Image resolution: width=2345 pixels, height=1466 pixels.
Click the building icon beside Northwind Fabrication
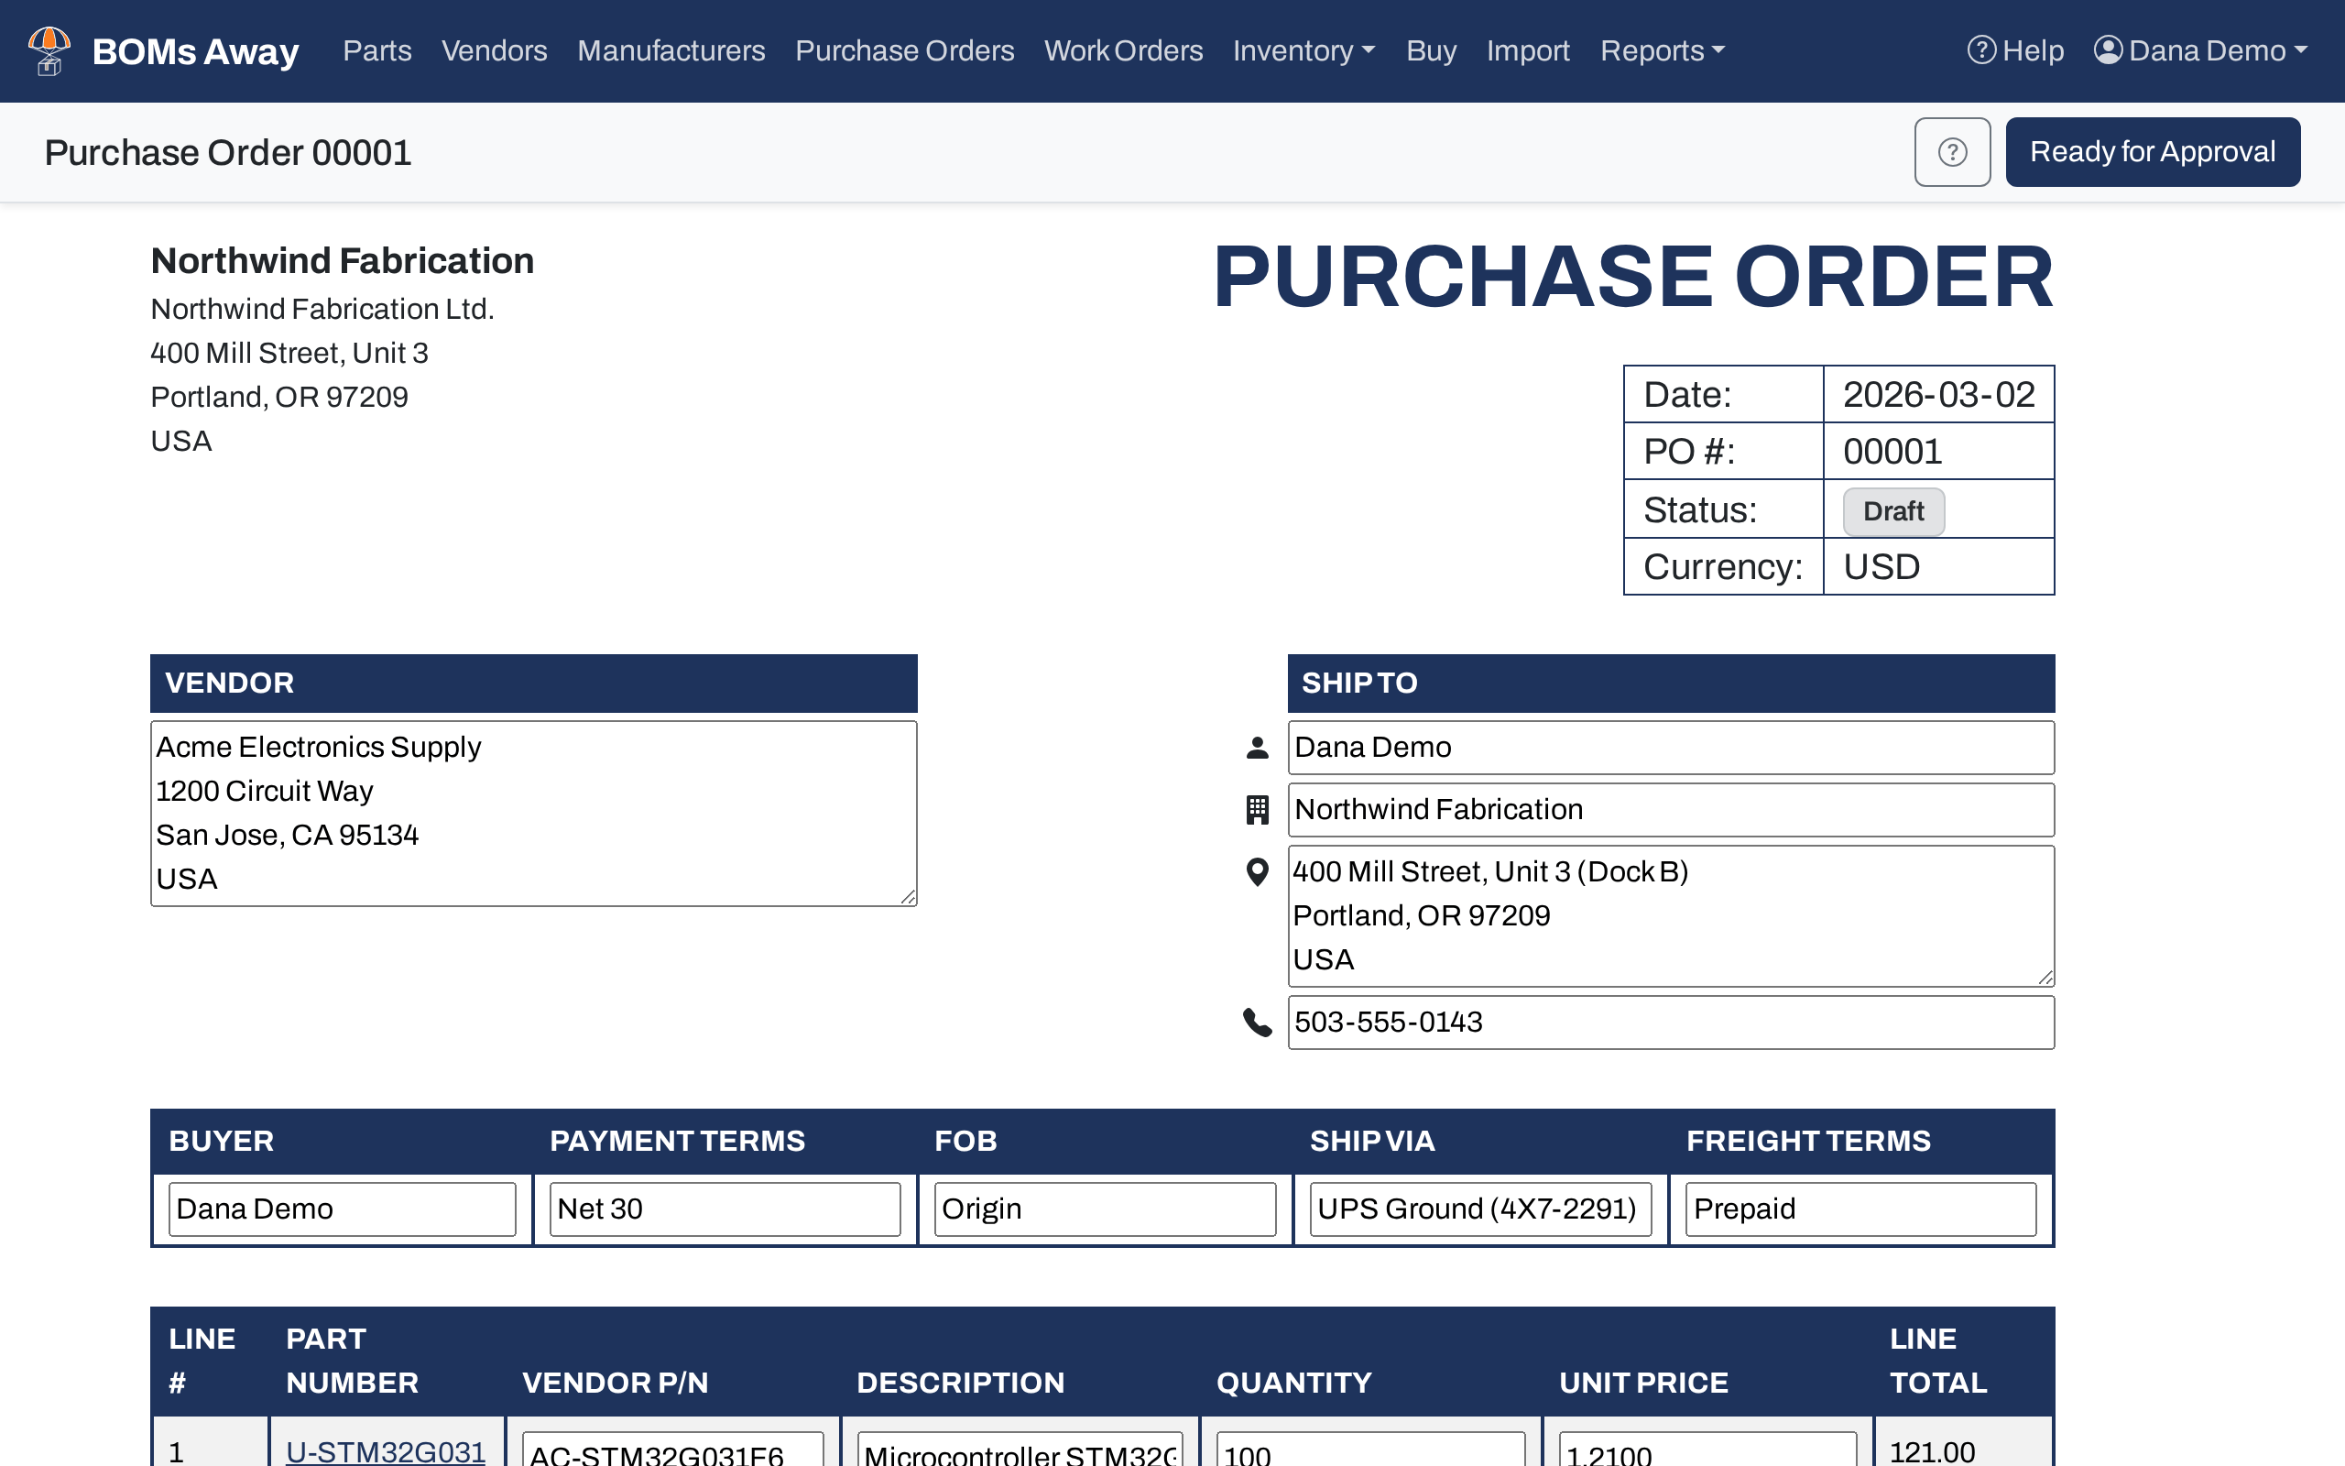point(1257,810)
